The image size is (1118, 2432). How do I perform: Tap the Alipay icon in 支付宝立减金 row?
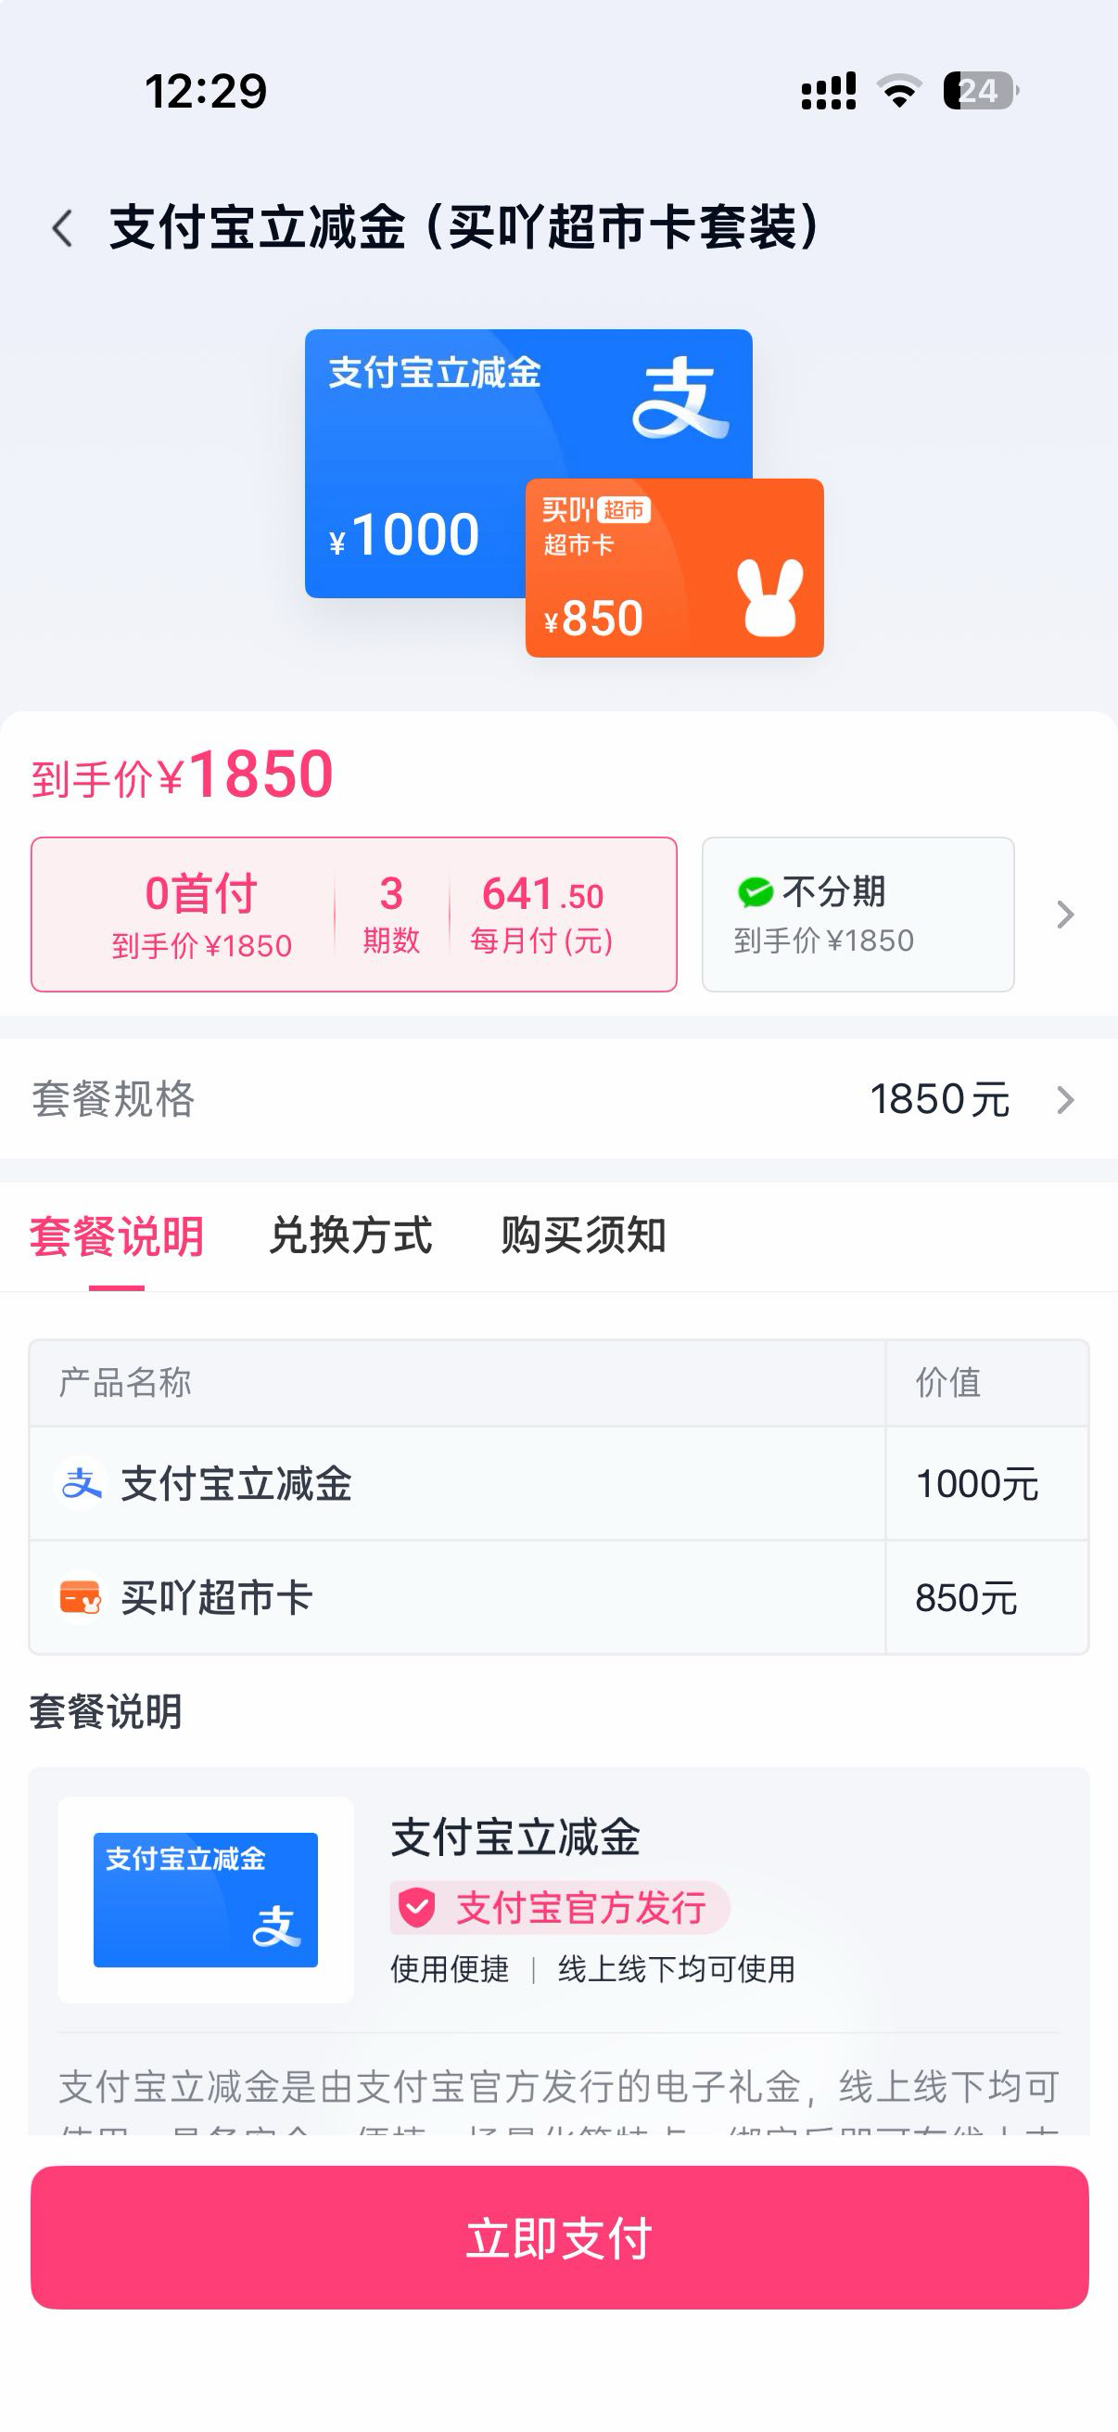(82, 1483)
